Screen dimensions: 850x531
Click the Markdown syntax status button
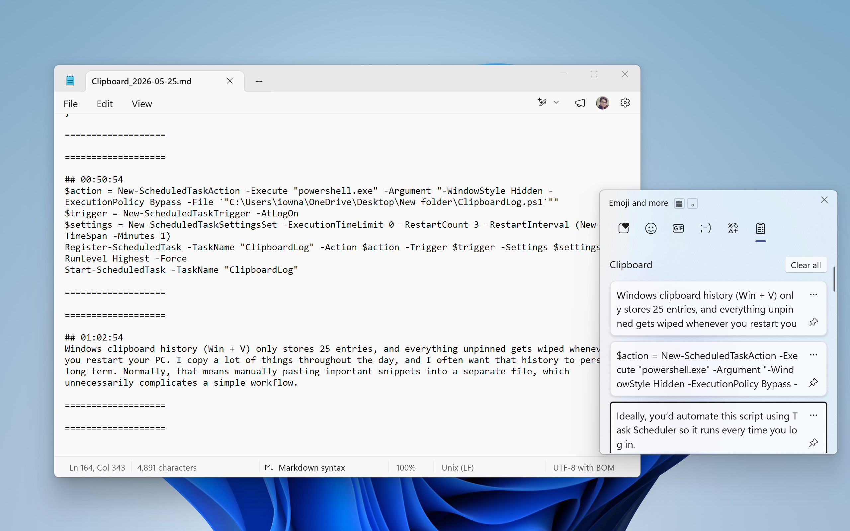pos(305,467)
